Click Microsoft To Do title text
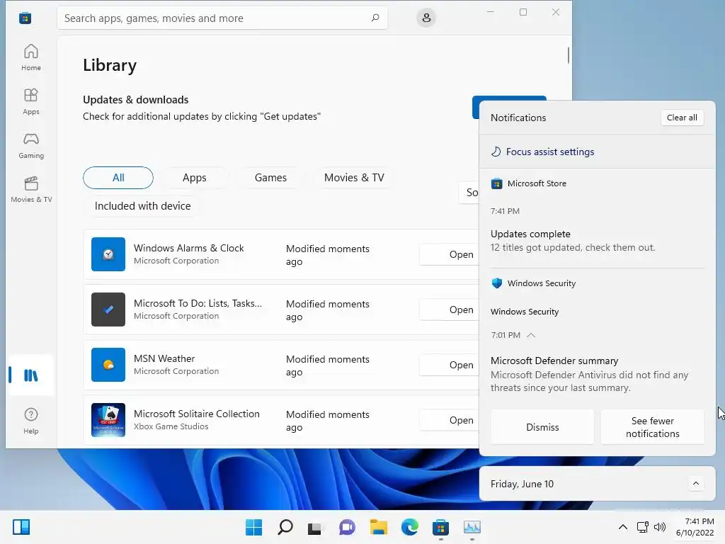Screen dimensions: 725x544 [x=198, y=303]
